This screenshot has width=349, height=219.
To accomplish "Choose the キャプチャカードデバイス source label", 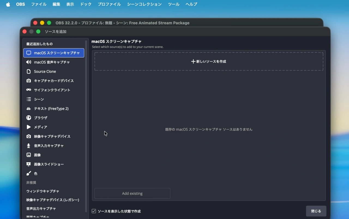I will 54,81.
